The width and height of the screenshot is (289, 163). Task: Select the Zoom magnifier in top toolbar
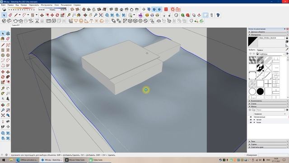96,15
